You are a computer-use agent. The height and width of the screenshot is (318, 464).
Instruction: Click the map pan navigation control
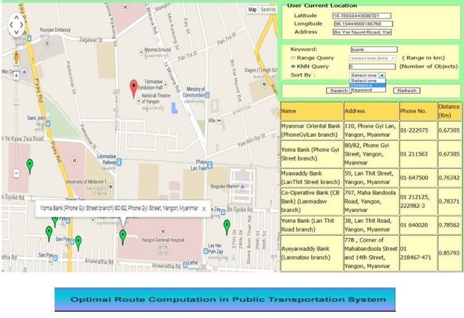(16, 25)
